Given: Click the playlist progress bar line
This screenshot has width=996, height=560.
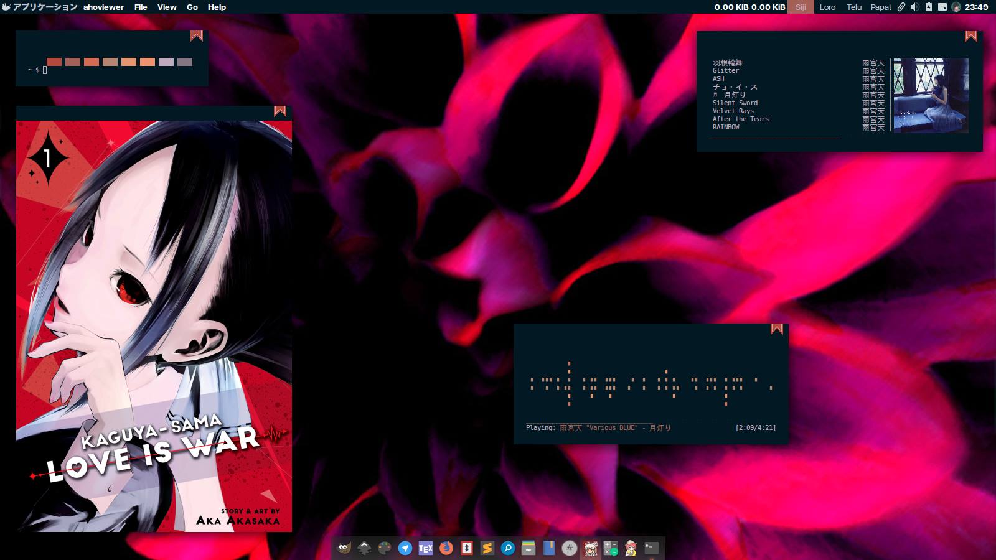Looking at the screenshot, I should [x=774, y=139].
